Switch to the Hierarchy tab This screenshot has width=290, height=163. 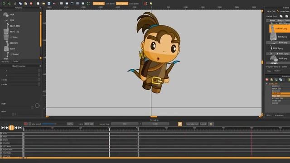[5, 62]
